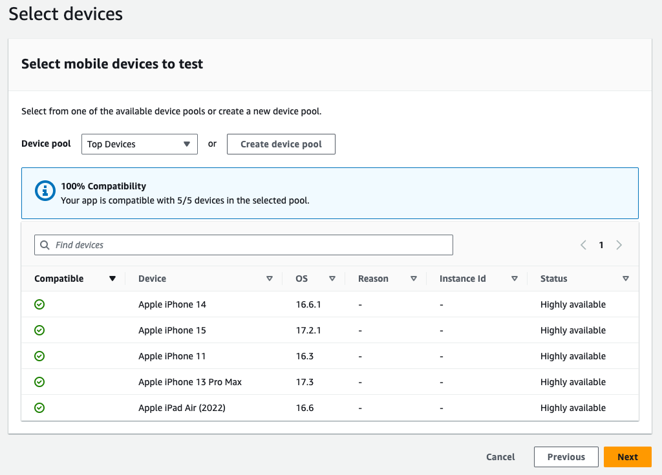Image resolution: width=662 pixels, height=475 pixels.
Task: Click compatible checkmark for Apple iPad Air (2022)
Action: tap(39, 408)
